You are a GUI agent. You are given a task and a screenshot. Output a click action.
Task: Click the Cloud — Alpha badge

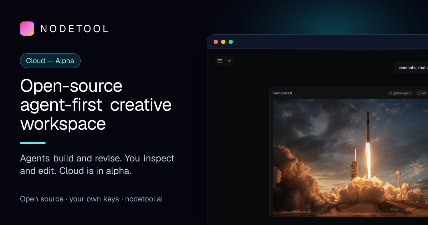50,61
